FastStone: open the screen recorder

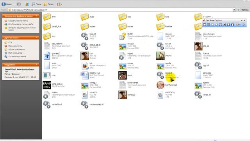(x=232, y=25)
